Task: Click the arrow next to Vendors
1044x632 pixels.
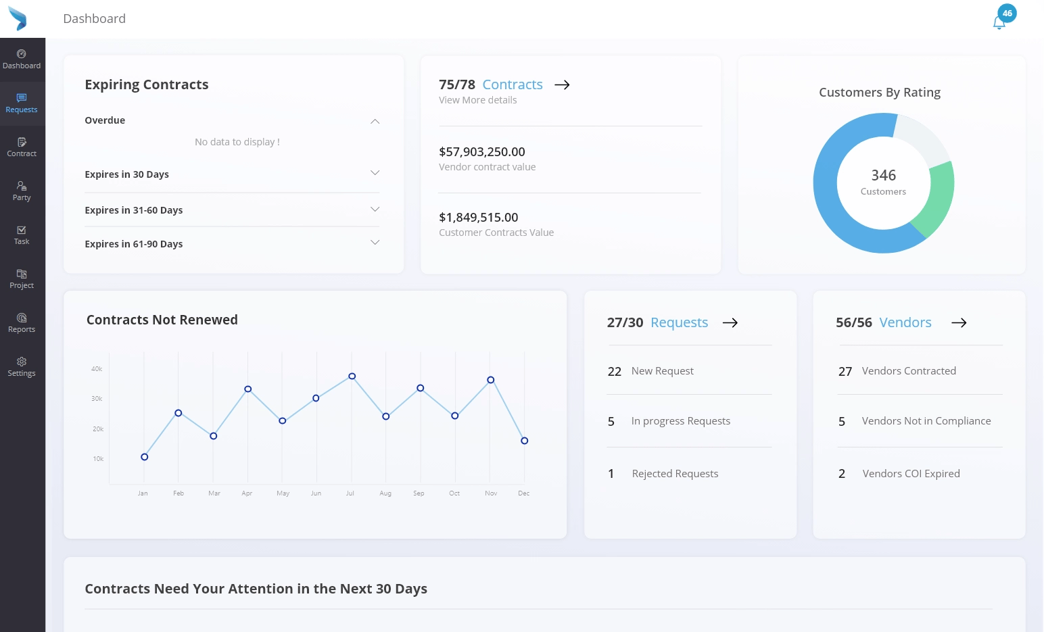Action: click(959, 322)
